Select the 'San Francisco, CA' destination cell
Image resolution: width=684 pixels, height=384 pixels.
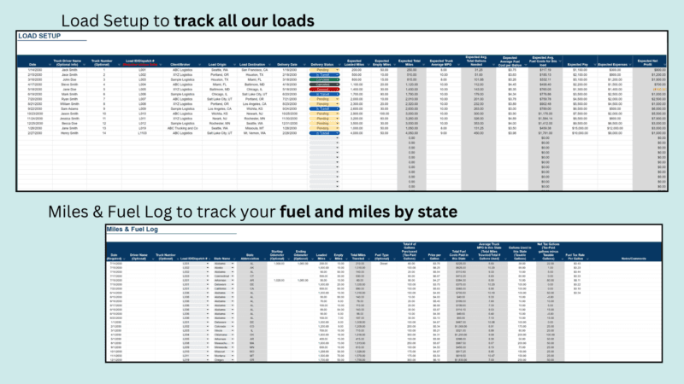[255, 70]
